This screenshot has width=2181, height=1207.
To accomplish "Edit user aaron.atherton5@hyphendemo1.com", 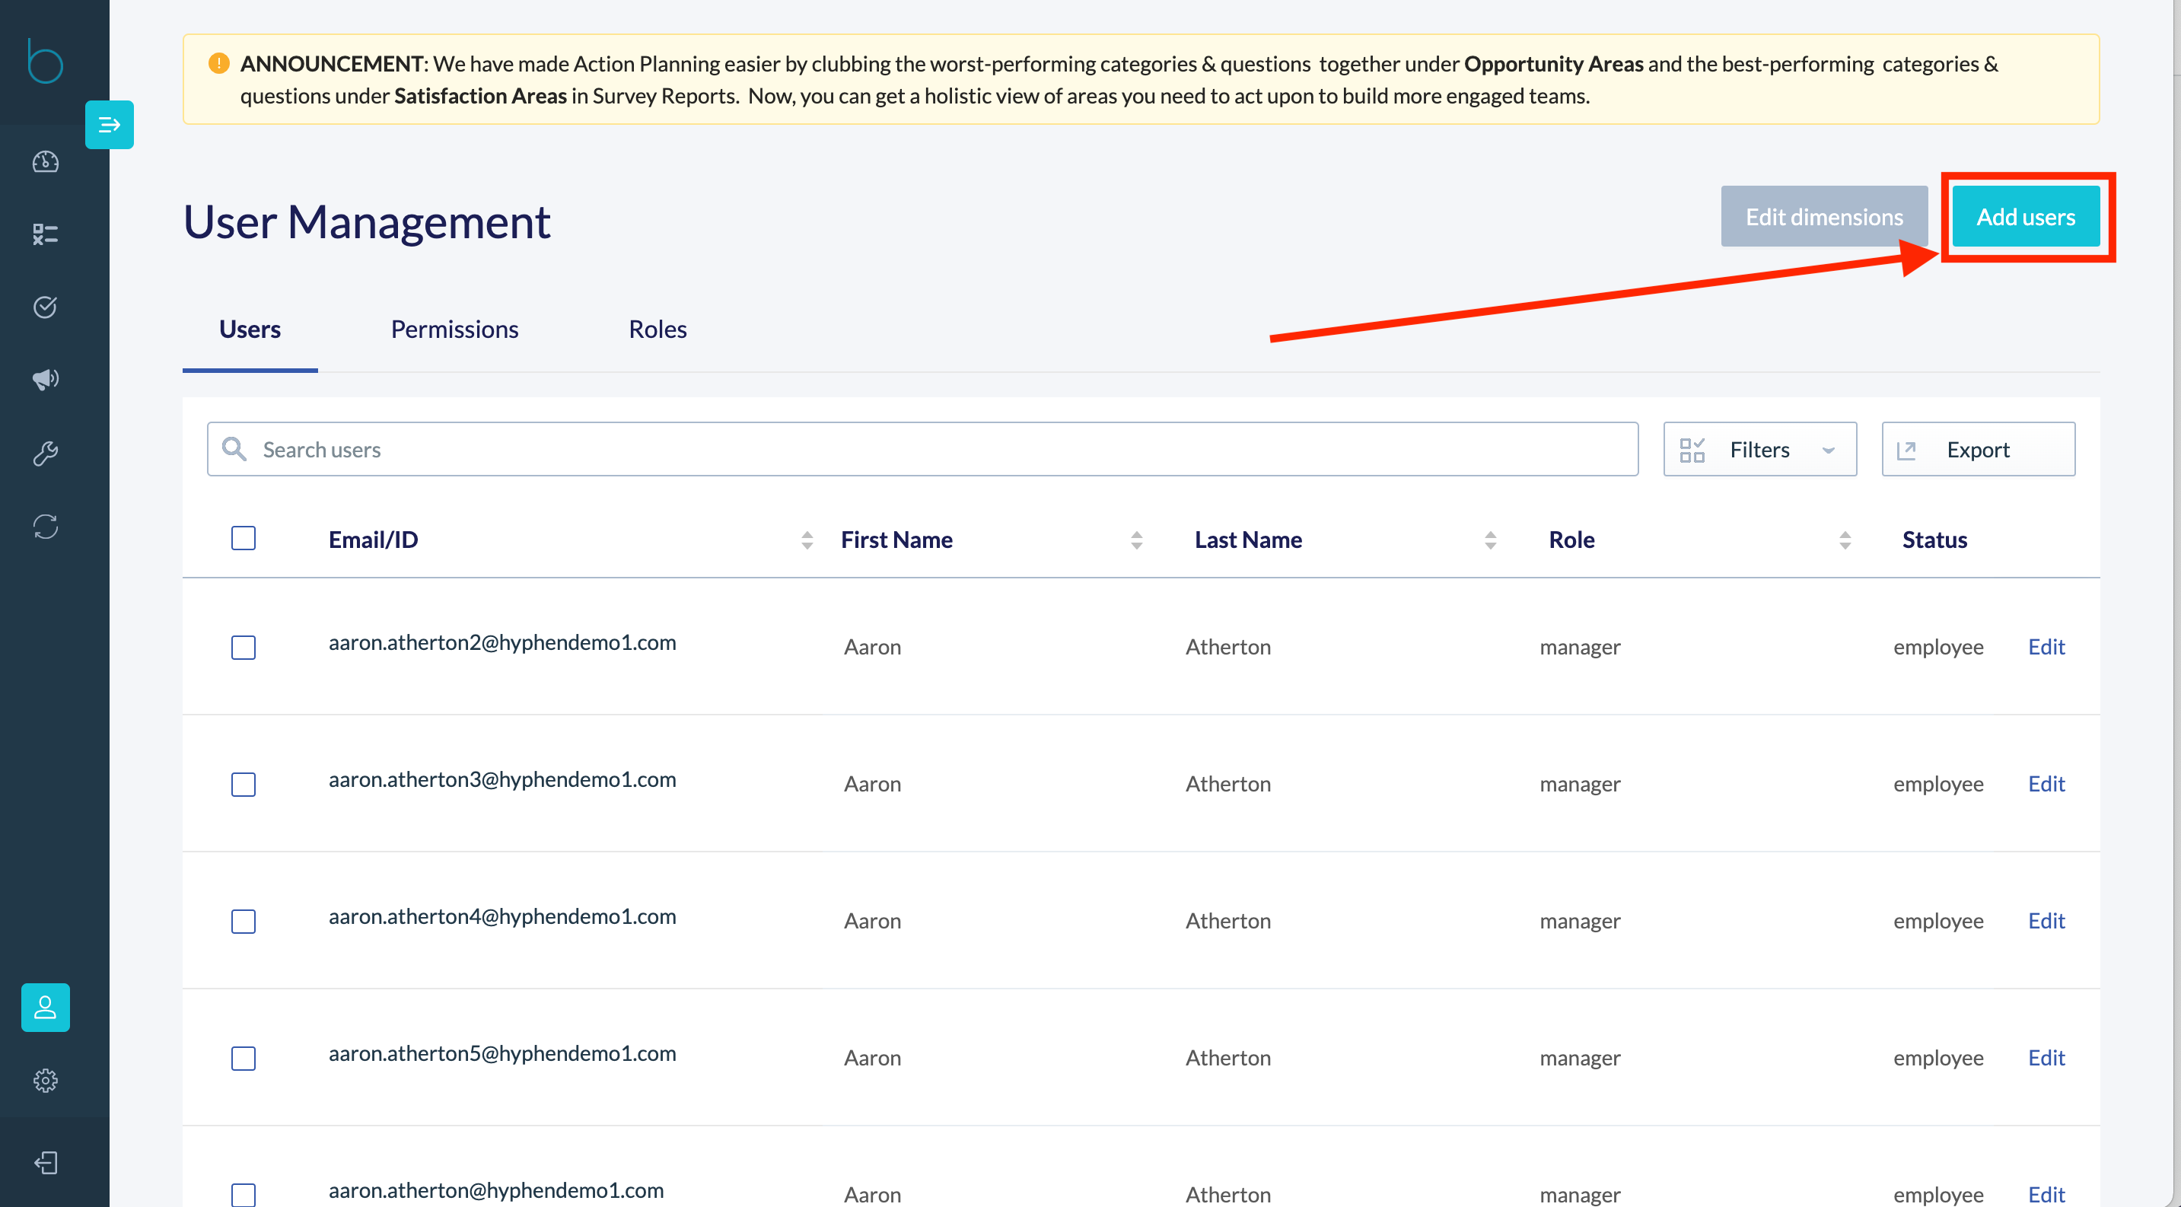I will point(2046,1058).
